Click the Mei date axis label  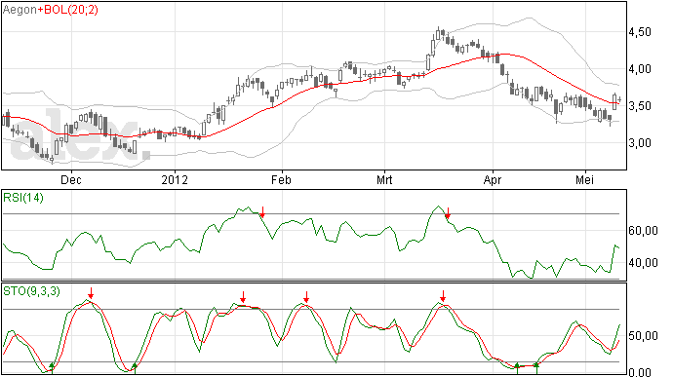point(584,179)
